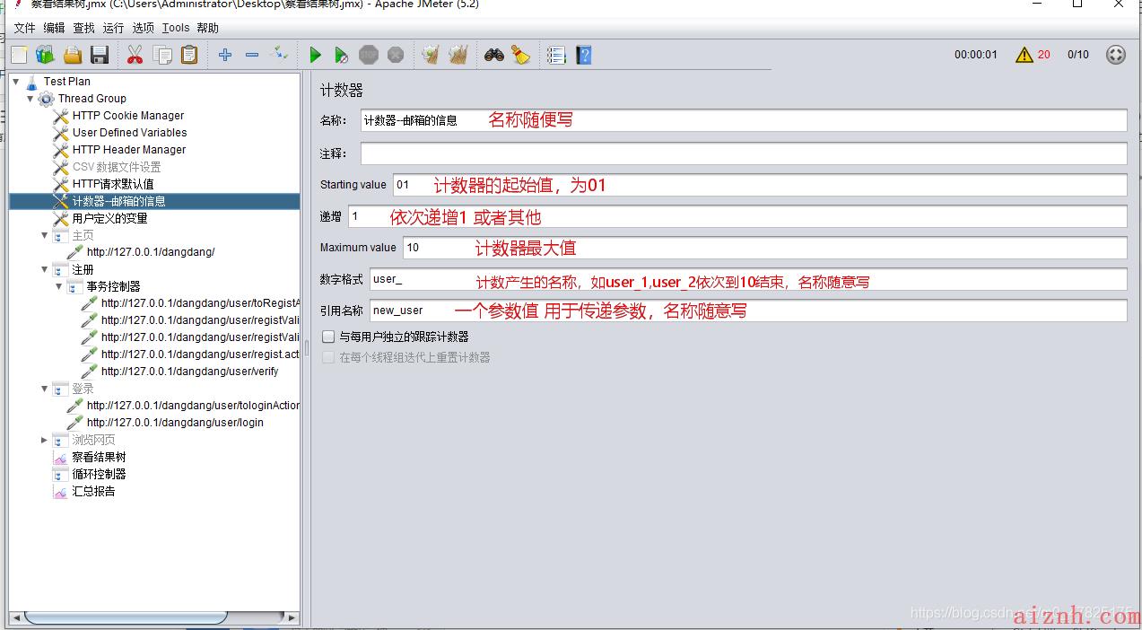Select the dangdang/user/verify request

coord(189,372)
